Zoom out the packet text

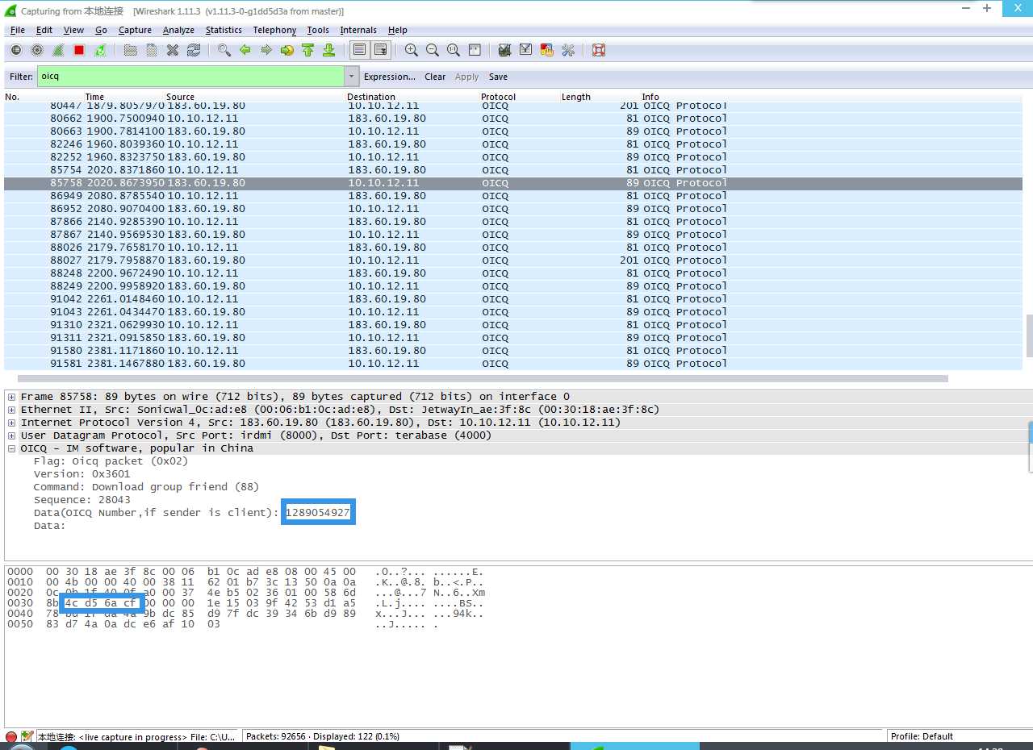click(x=433, y=50)
